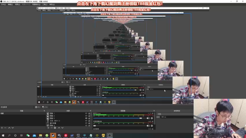Open Steam from the taskbar
Screen dimensions: 246x138
pyautogui.click(x=53, y=135)
